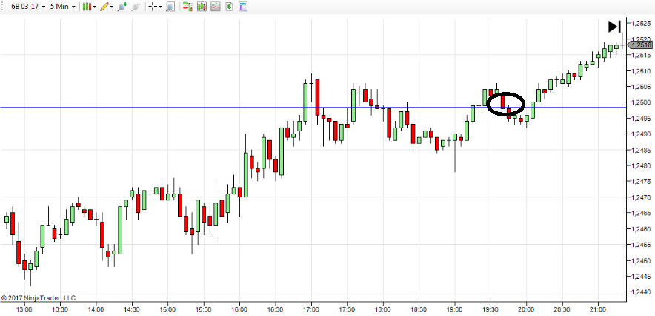Click the zoom frame magnifier icon
Viewport: 655px width, 316px height.
click(x=170, y=7)
